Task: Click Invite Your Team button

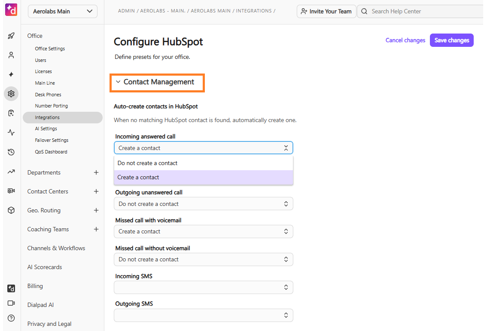Action: (326, 12)
